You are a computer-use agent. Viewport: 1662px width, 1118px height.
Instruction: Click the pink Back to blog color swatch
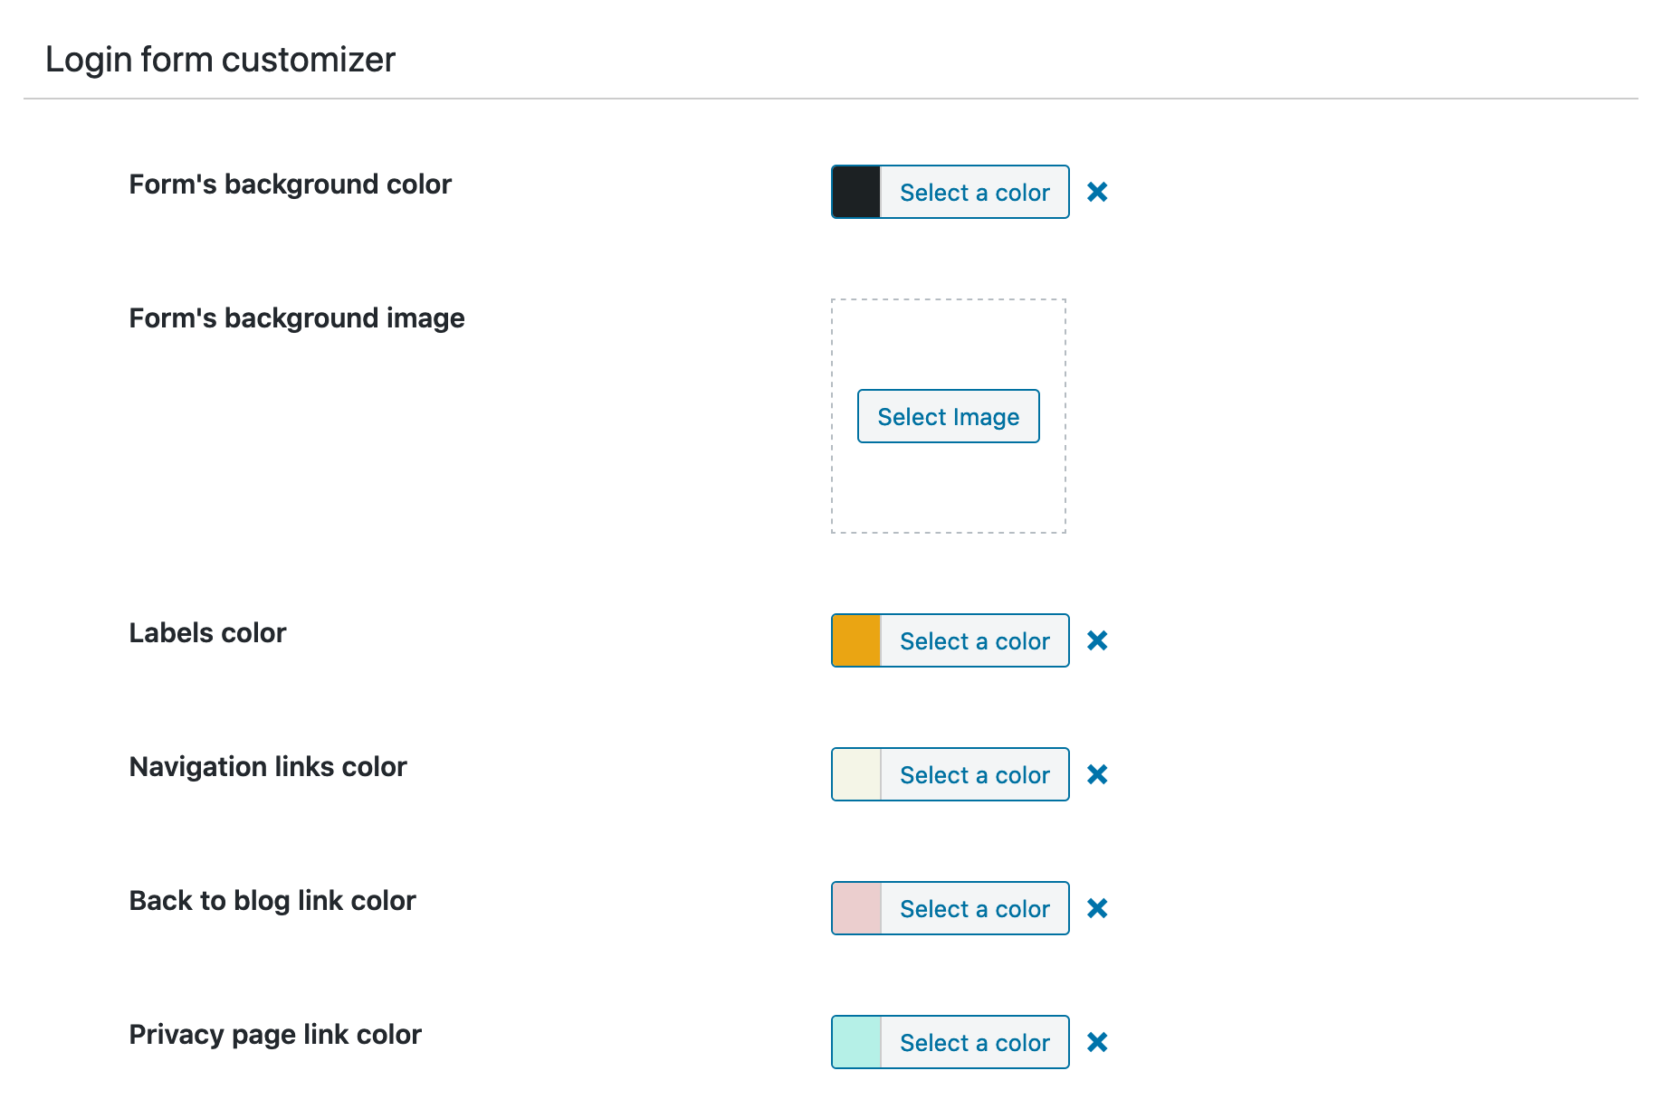(855, 908)
